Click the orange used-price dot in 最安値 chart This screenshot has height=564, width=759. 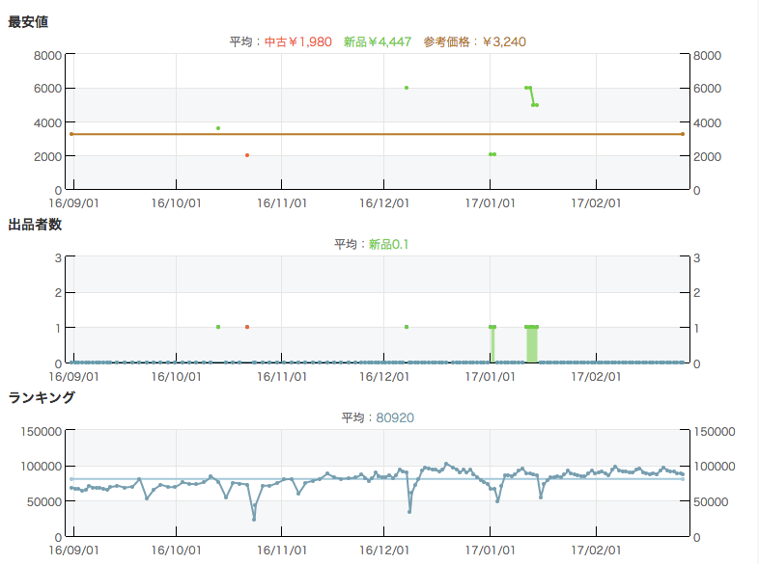tap(247, 155)
